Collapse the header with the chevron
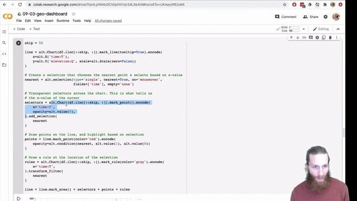Image resolution: width=357 pixels, height=201 pixels. [338, 29]
